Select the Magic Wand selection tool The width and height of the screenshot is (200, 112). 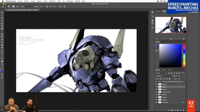(x=2, y=21)
